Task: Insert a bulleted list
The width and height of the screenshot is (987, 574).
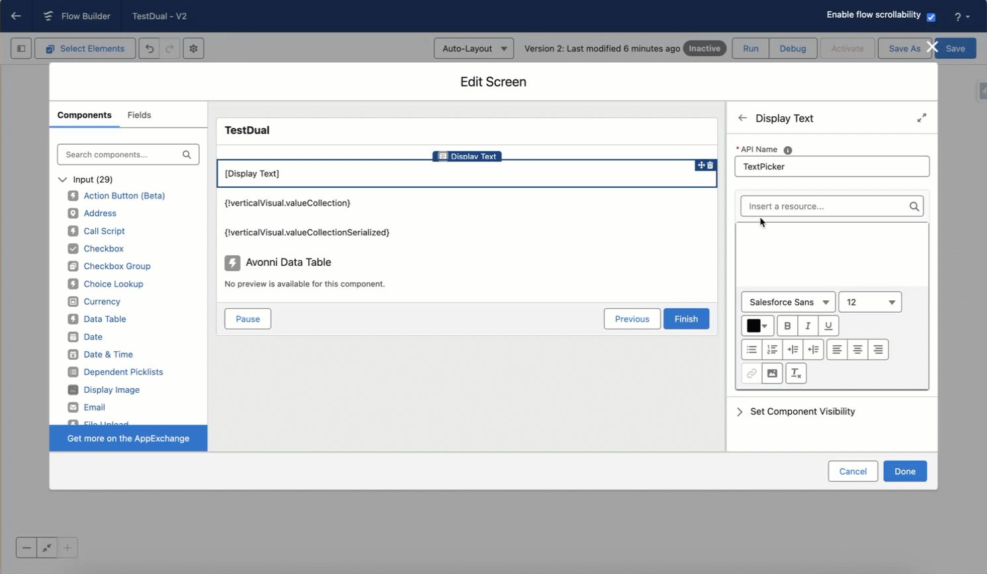Action: point(751,350)
